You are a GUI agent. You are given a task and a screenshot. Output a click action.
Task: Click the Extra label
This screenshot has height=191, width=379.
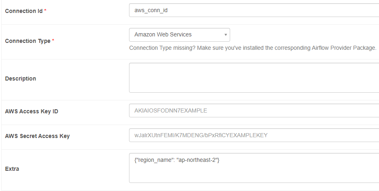tap(12, 169)
